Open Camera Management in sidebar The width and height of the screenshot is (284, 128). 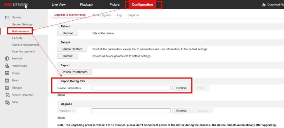(x=25, y=45)
